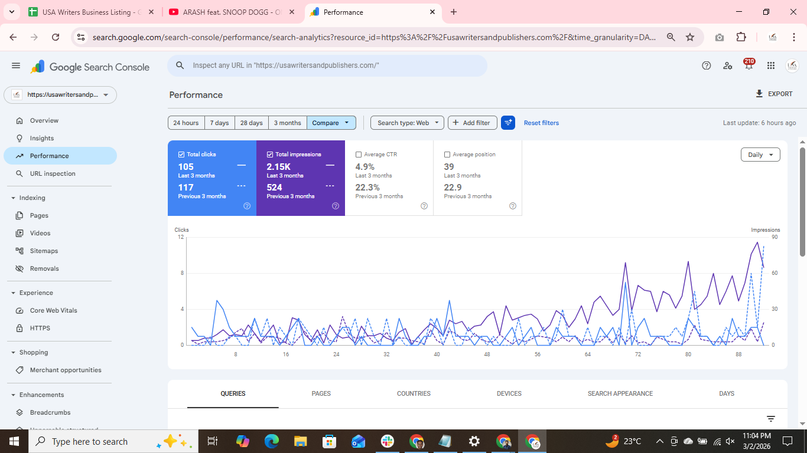Open the main hamburger menu
Viewport: 807px width, 453px height.
point(16,66)
